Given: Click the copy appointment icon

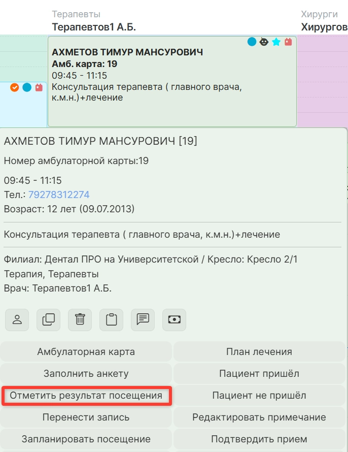Looking at the screenshot, I should coord(48,319).
